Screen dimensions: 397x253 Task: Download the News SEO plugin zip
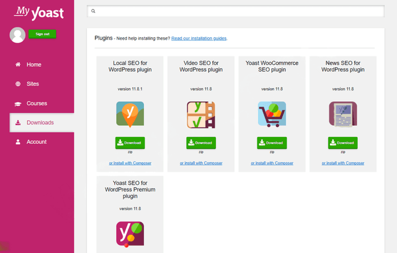pos(343,143)
